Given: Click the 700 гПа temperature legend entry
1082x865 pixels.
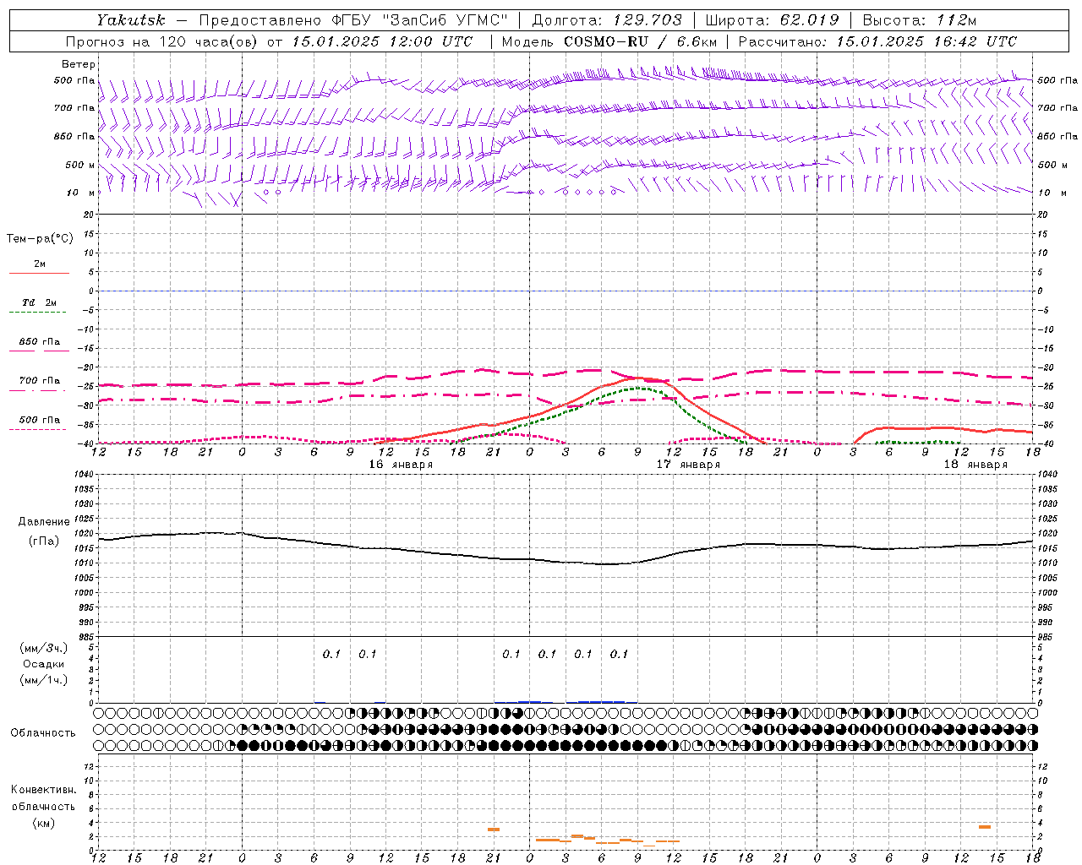Looking at the screenshot, I should coord(40,381).
